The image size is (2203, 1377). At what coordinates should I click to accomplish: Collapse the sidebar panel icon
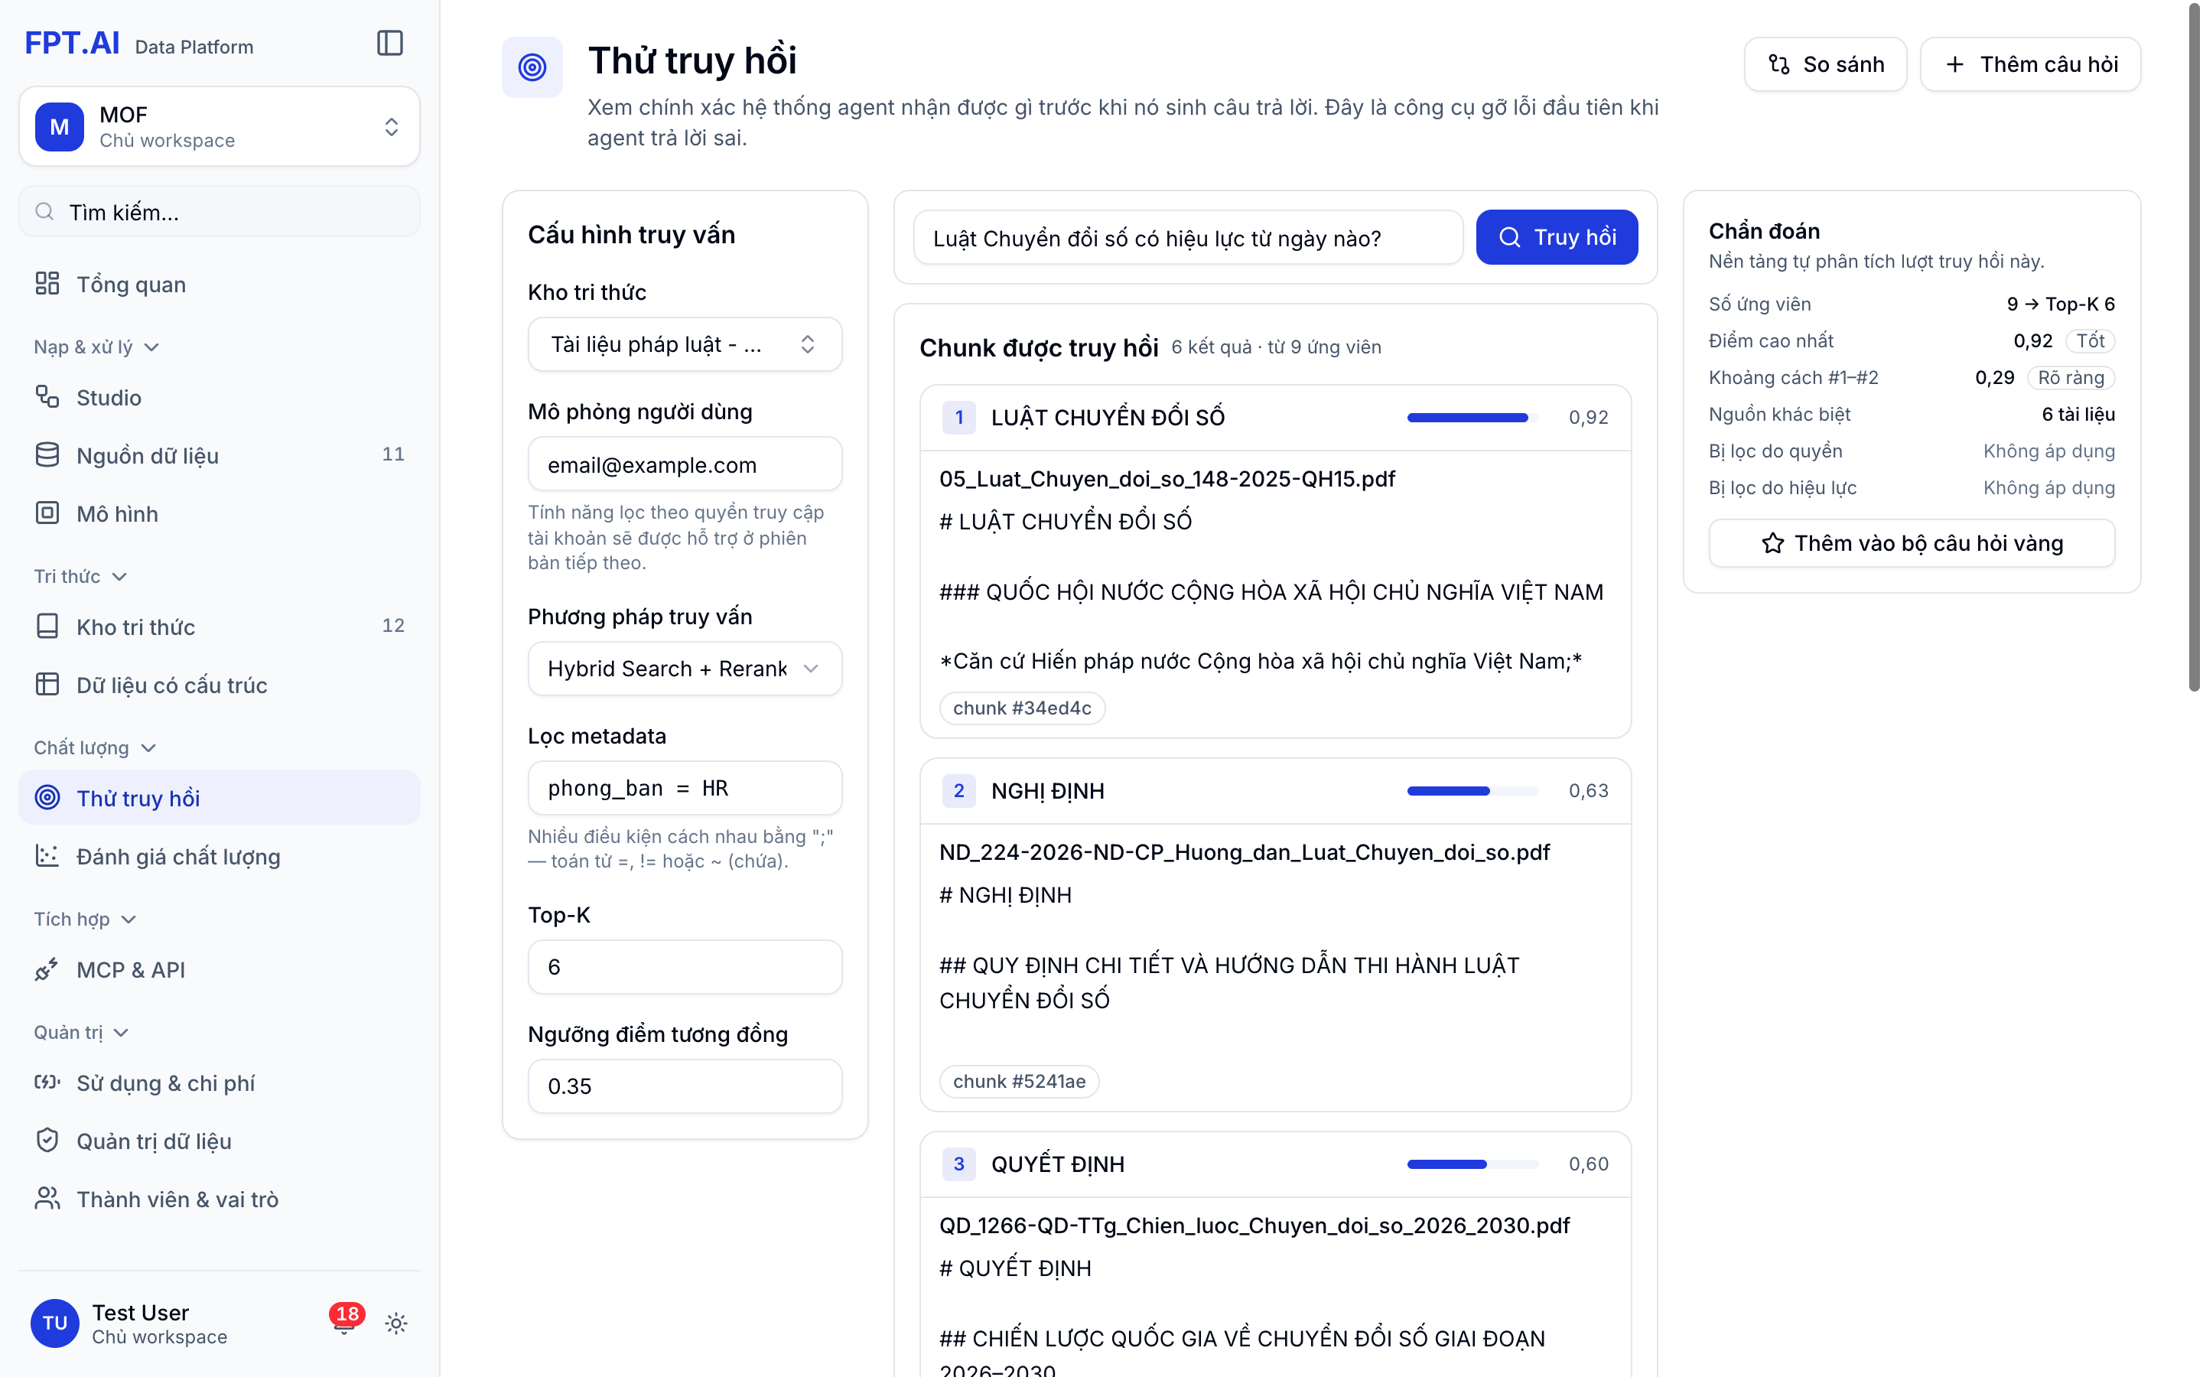(x=389, y=43)
